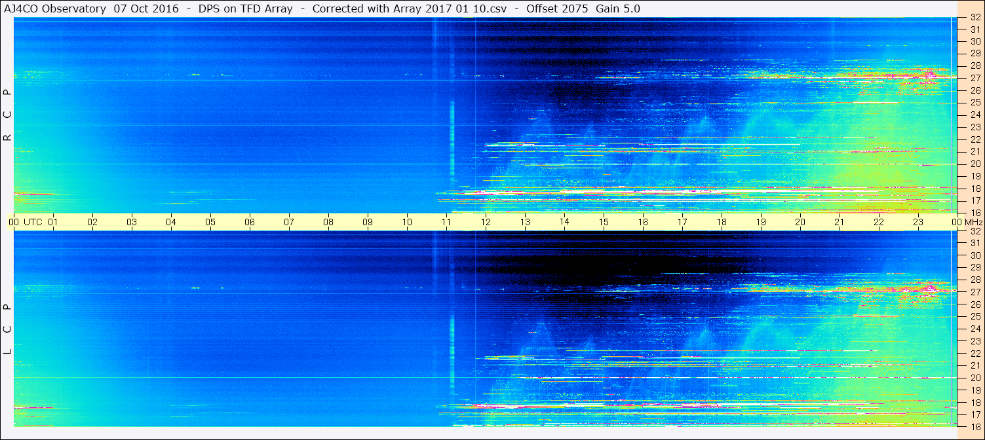Click the 15 UTC hour marker
Image resolution: width=985 pixels, height=440 pixels.
(604, 222)
